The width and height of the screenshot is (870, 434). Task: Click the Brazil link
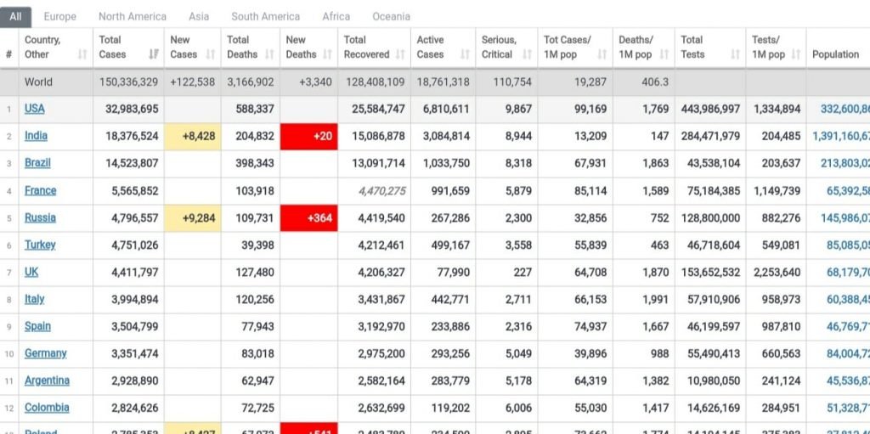pos(37,163)
